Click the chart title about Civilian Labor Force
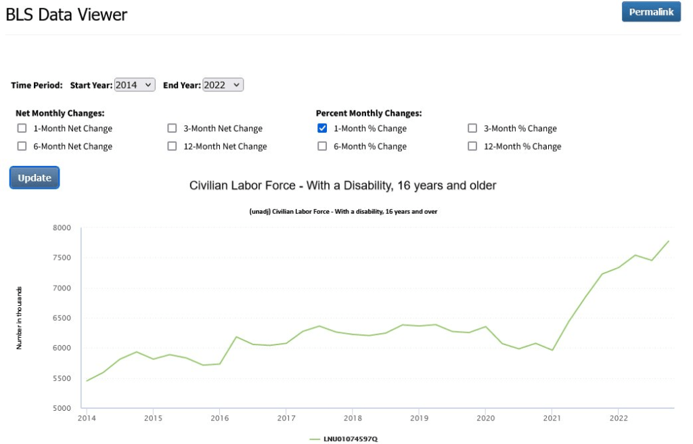The width and height of the screenshot is (693, 444). (342, 185)
